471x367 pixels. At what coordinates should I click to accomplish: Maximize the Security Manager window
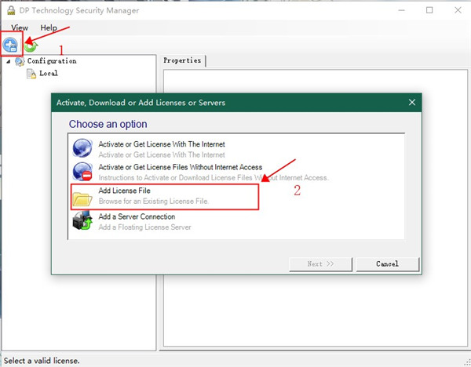pyautogui.click(x=429, y=10)
